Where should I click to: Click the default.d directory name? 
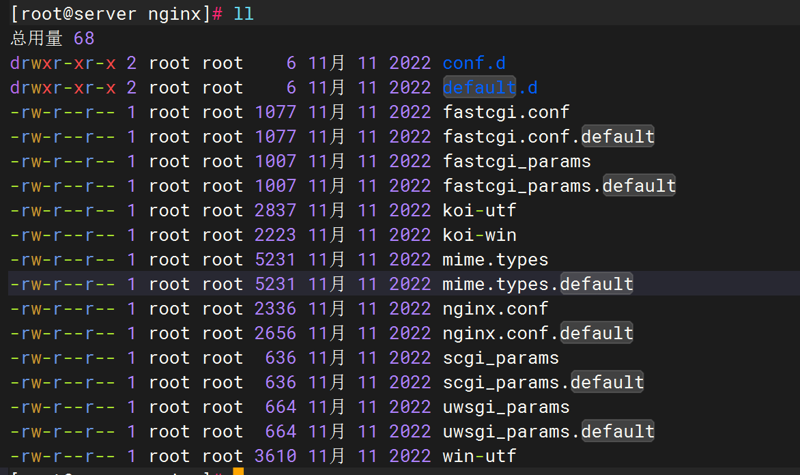point(490,87)
